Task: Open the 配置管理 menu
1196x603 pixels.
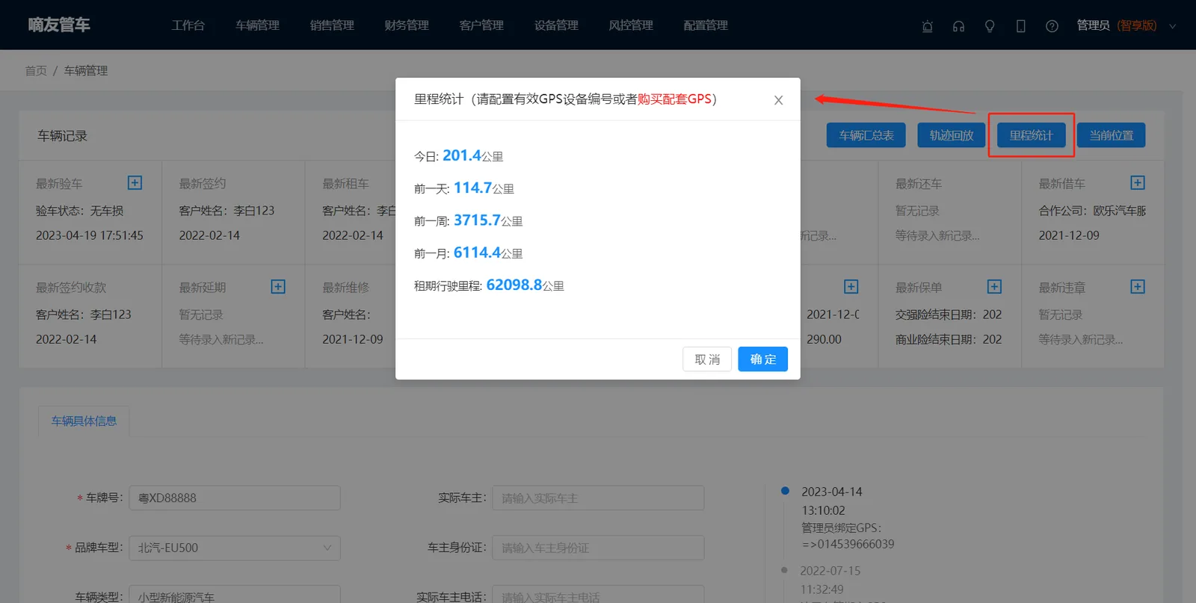Action: pyautogui.click(x=706, y=25)
